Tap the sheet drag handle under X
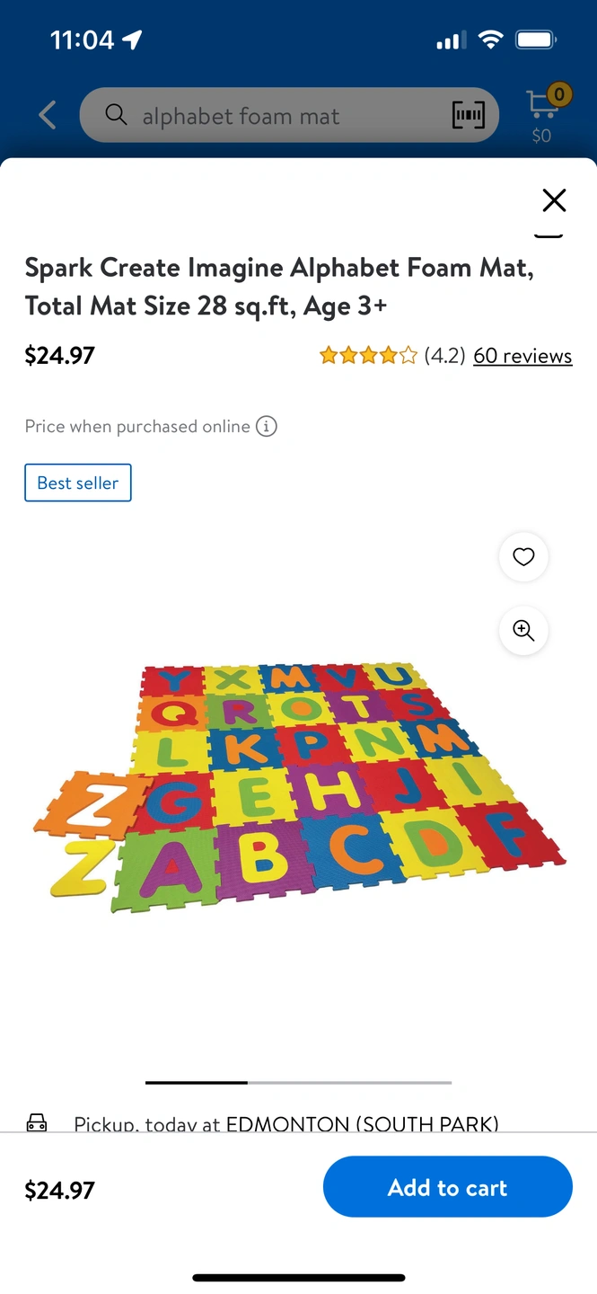Screen dimensions: 597x1294 tap(549, 235)
